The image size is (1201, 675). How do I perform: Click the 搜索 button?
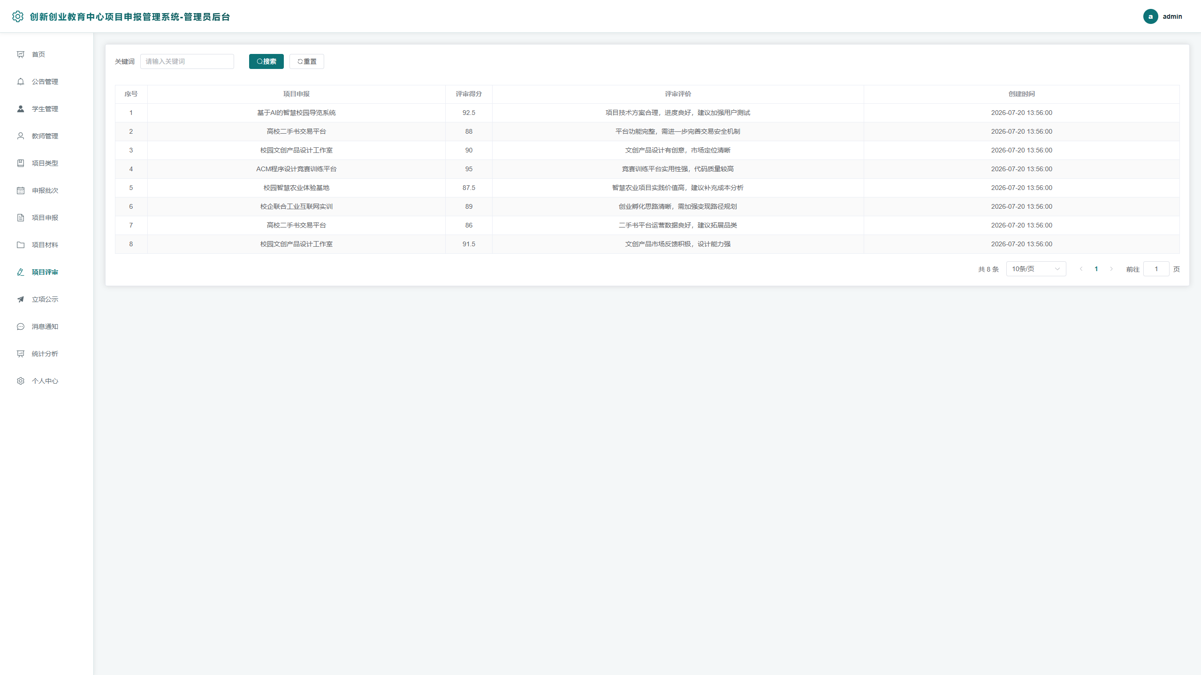(x=266, y=61)
